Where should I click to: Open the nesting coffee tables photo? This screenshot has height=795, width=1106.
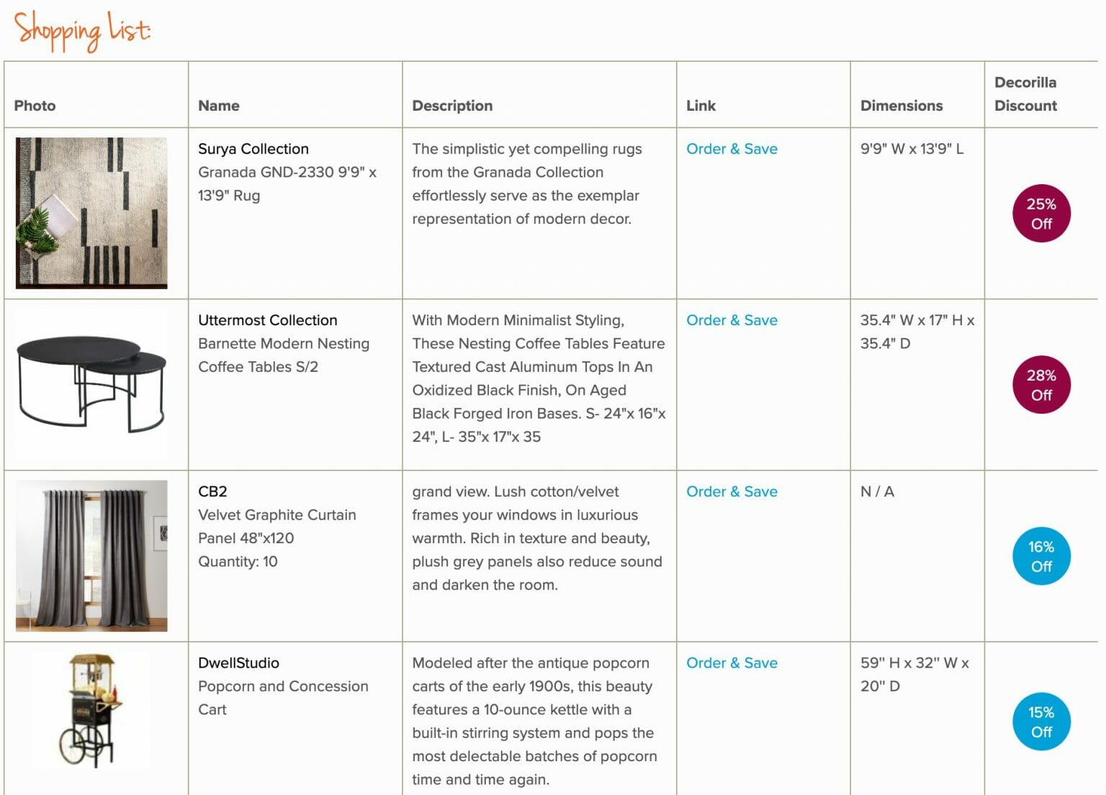point(91,385)
